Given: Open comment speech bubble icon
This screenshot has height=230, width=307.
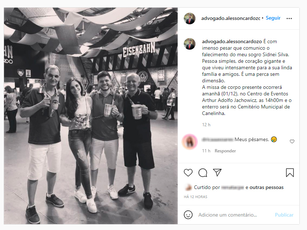Looking at the screenshot, I should (x=203, y=173).
